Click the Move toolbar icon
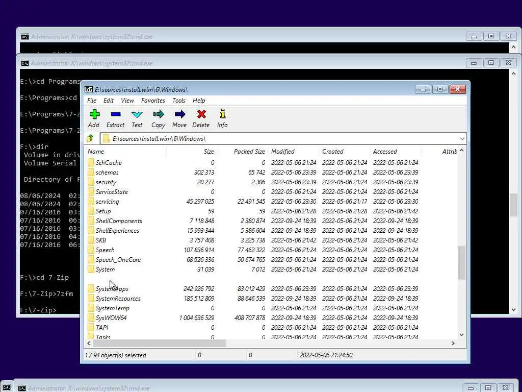This screenshot has height=392, width=522. coord(180,114)
